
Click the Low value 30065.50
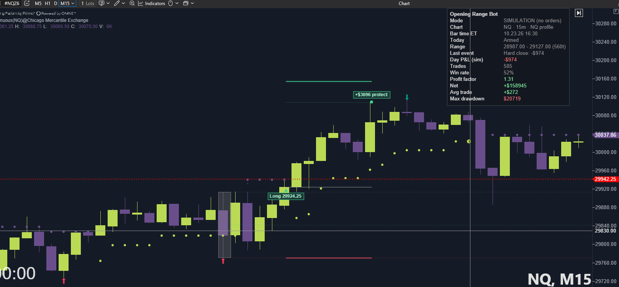click(x=60, y=27)
